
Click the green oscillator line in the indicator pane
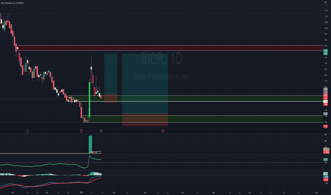tap(51, 164)
